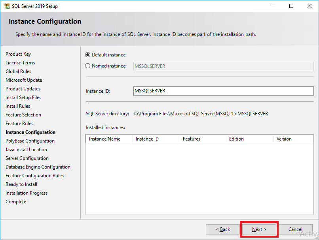Click the Named instance name field
Viewport: 319px width, 240px height.
click(x=223, y=66)
